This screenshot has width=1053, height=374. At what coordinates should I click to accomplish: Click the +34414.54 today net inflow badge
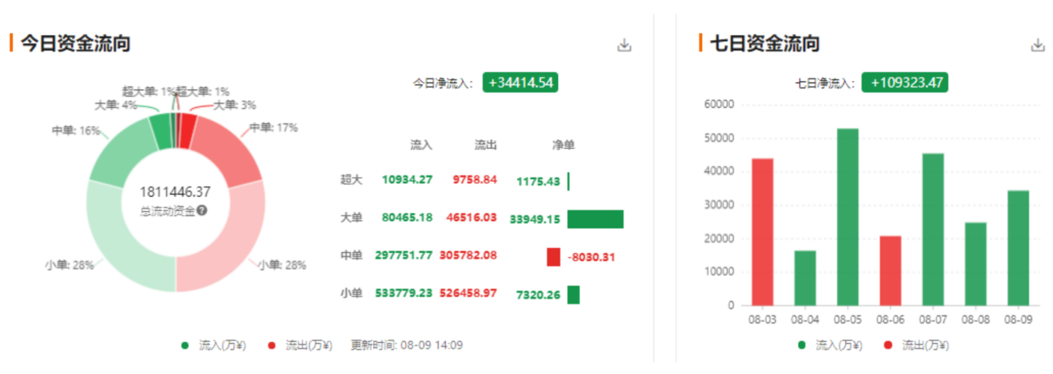(x=520, y=83)
